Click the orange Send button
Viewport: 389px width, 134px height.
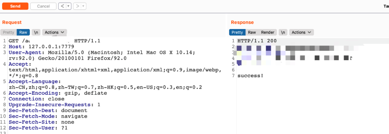click(15, 6)
